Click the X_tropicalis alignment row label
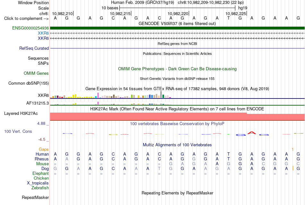This screenshot has width=305, height=205. click(38, 183)
